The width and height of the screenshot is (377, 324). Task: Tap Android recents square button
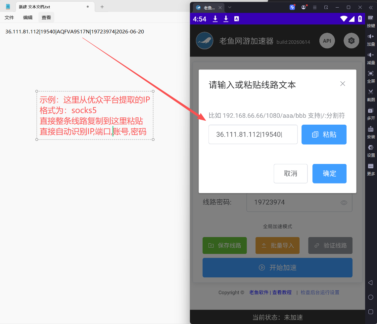coord(371,312)
